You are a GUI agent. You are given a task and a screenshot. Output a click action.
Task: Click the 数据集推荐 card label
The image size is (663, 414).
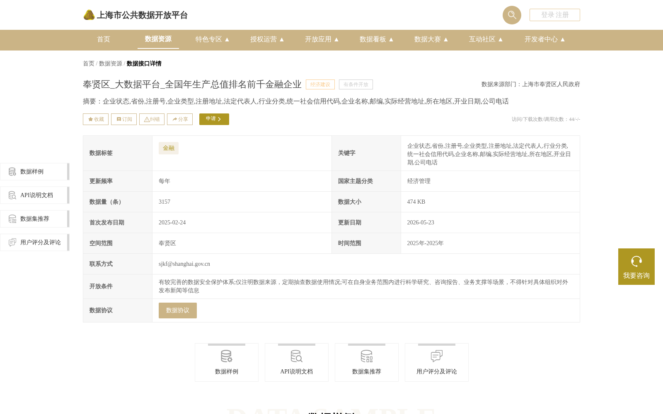[367, 372]
